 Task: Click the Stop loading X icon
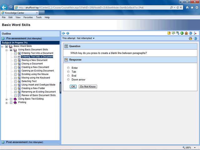[181, 7]
